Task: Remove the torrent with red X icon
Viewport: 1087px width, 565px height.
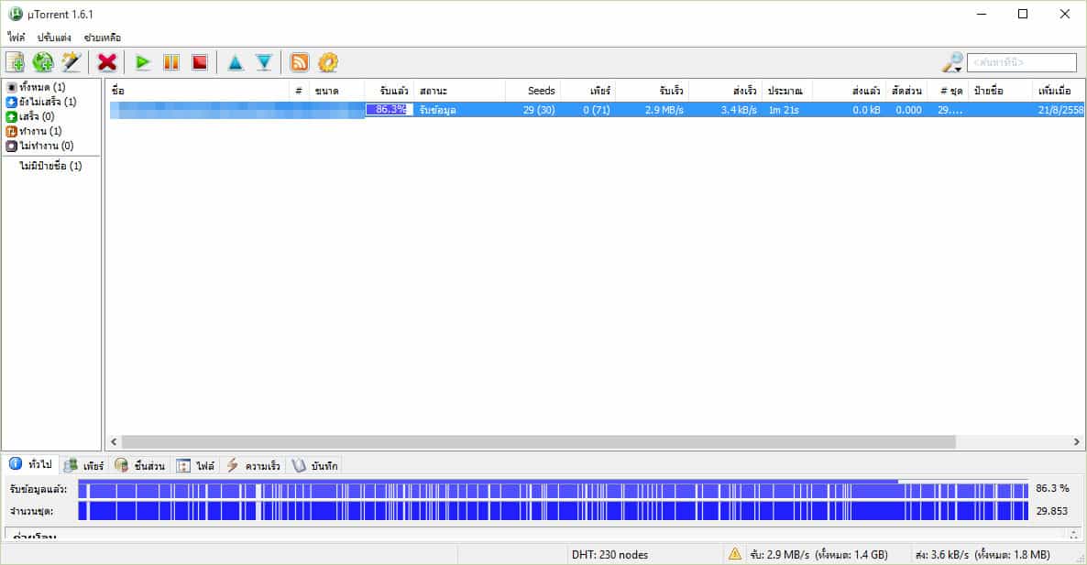Action: pos(107,62)
